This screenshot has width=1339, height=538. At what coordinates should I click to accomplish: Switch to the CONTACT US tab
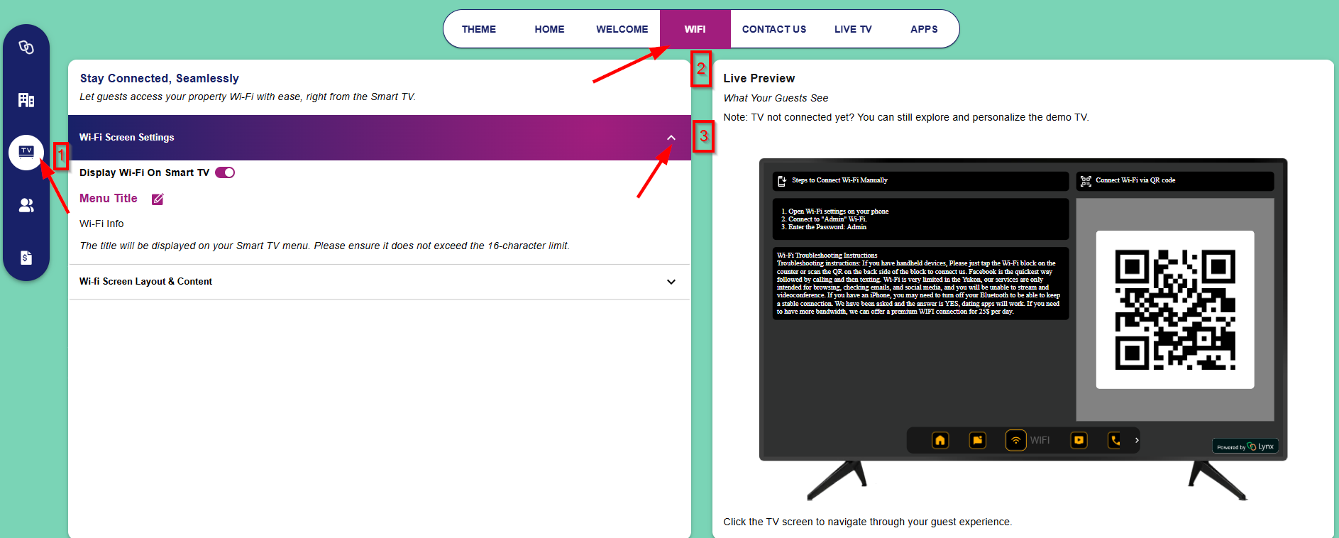point(774,29)
